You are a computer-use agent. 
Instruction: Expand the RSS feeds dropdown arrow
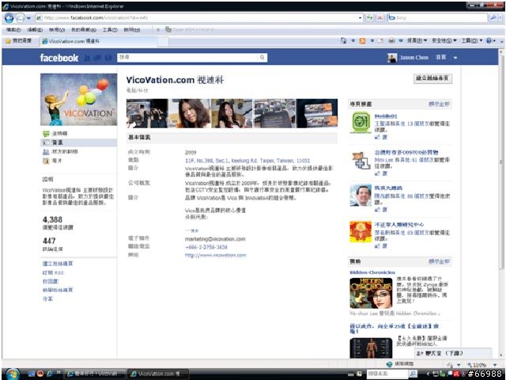tap(372, 40)
